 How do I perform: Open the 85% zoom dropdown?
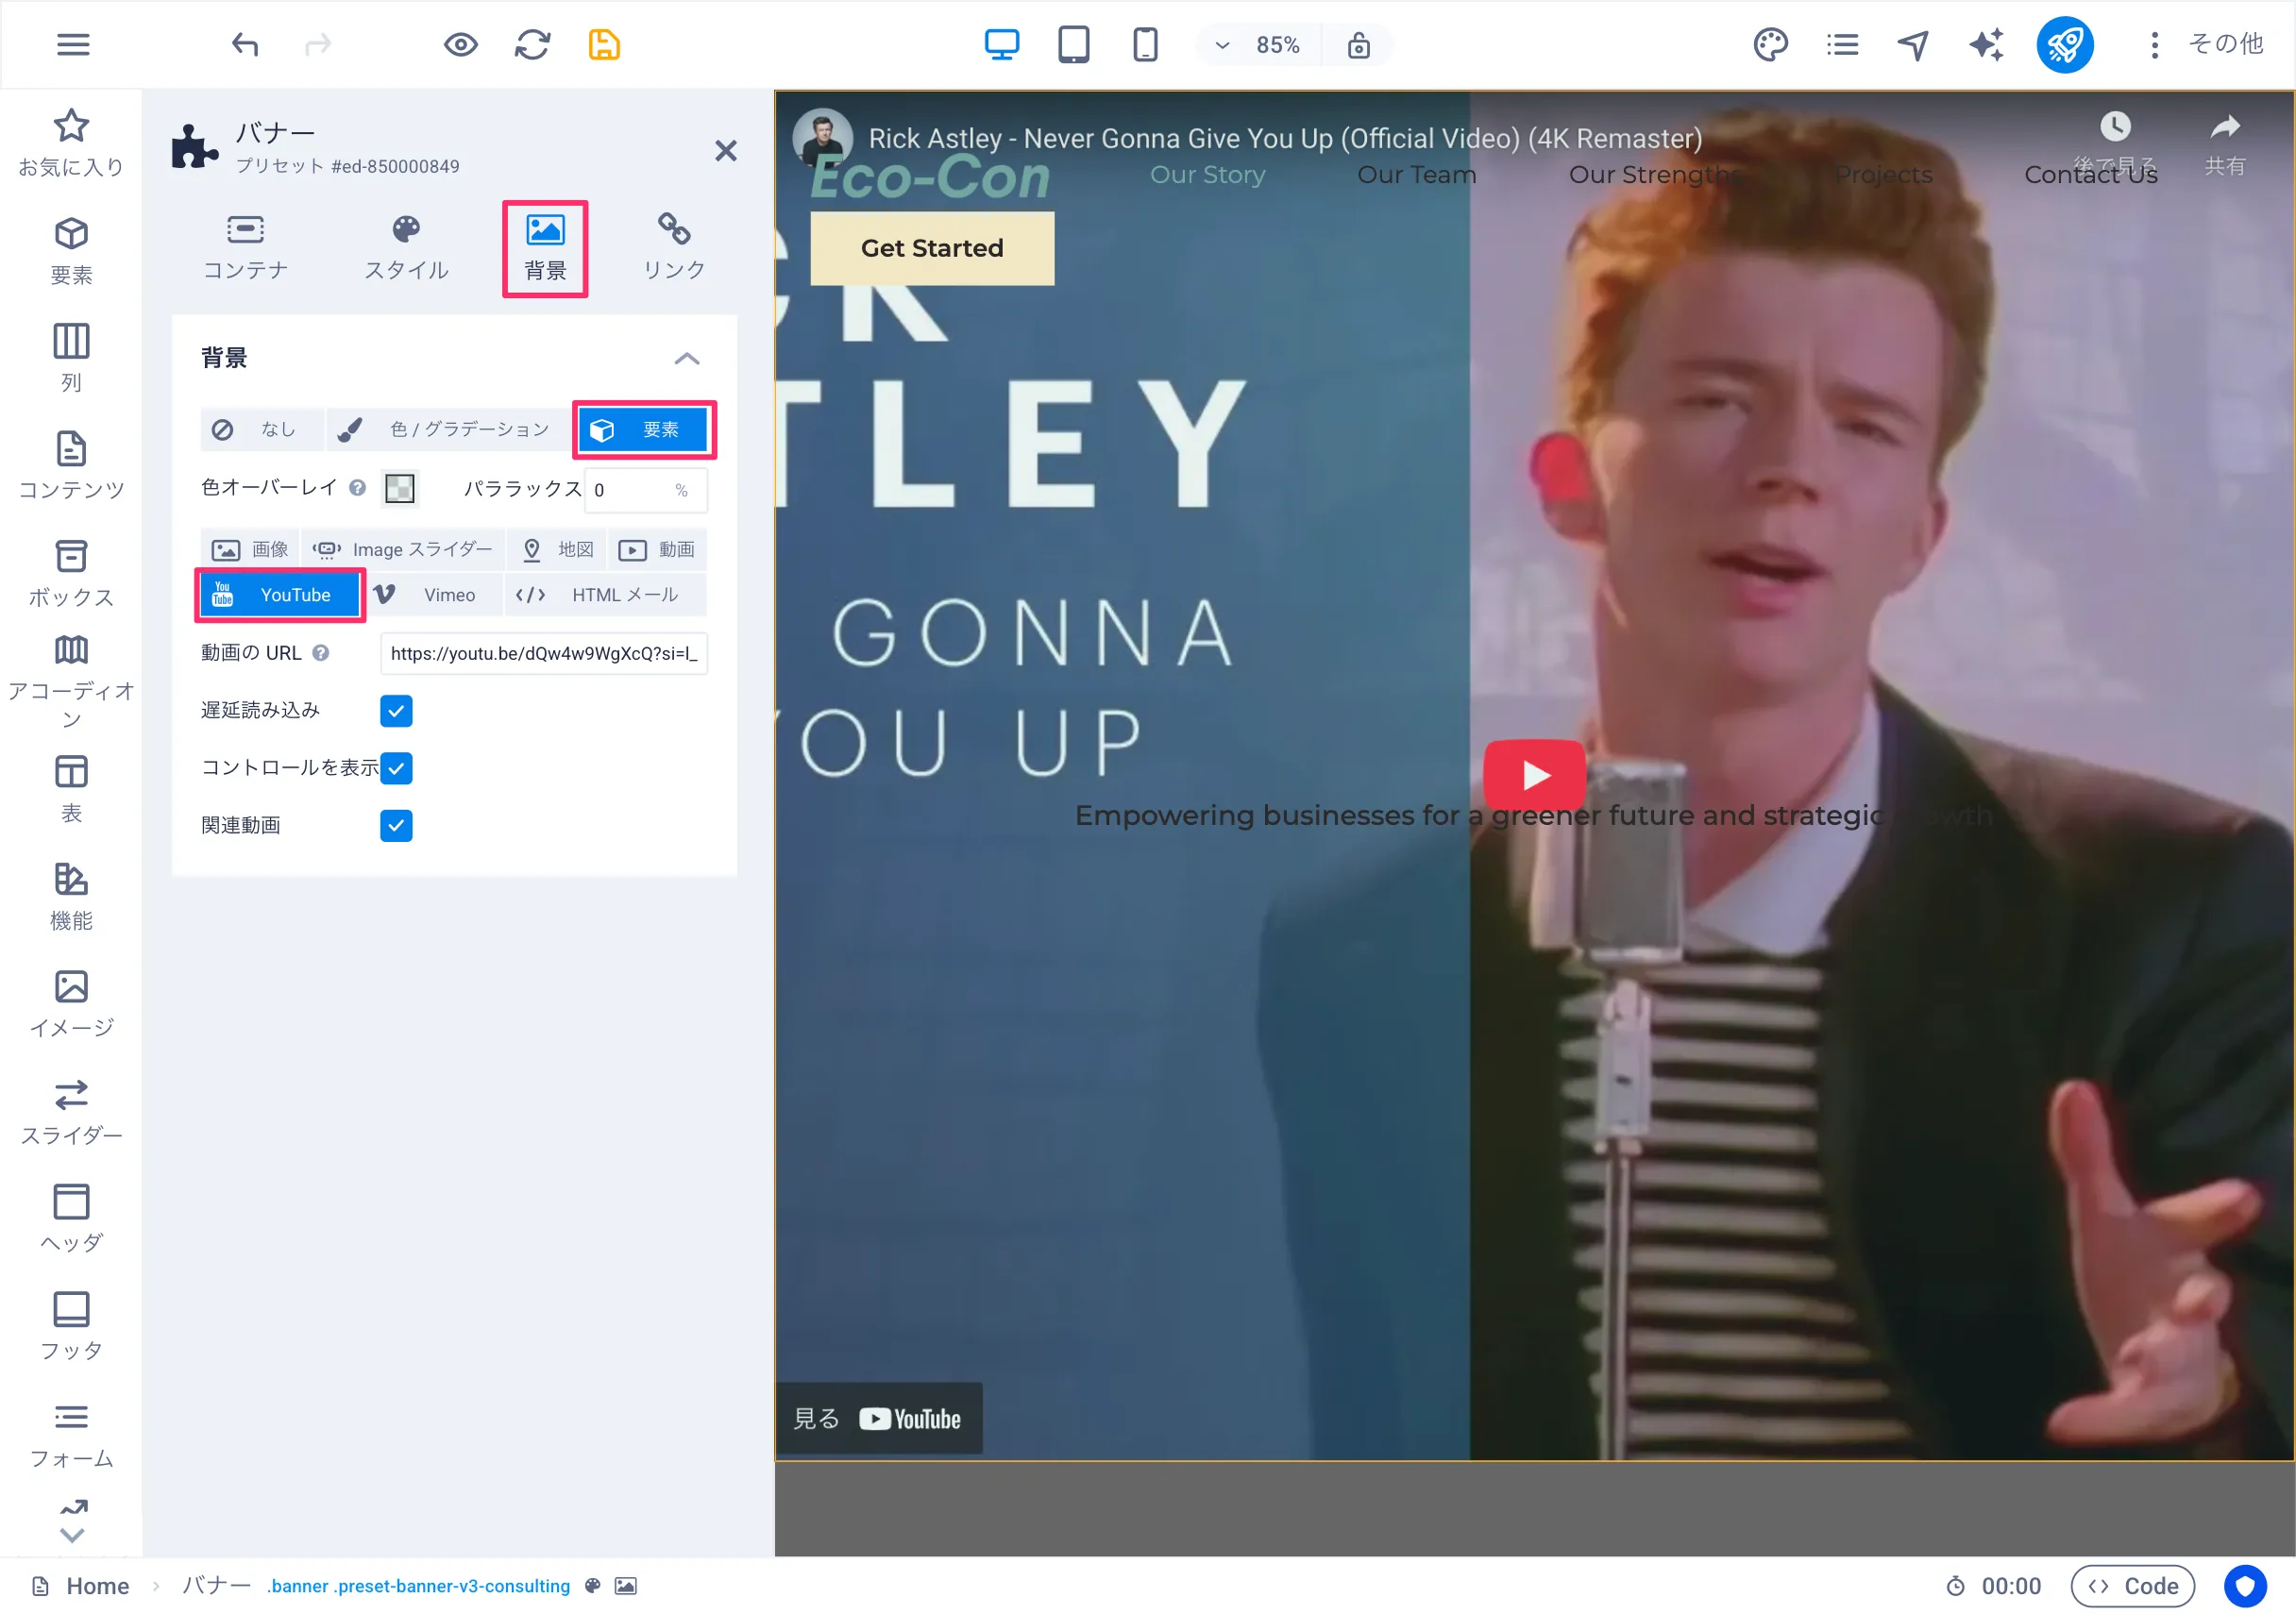click(1258, 45)
